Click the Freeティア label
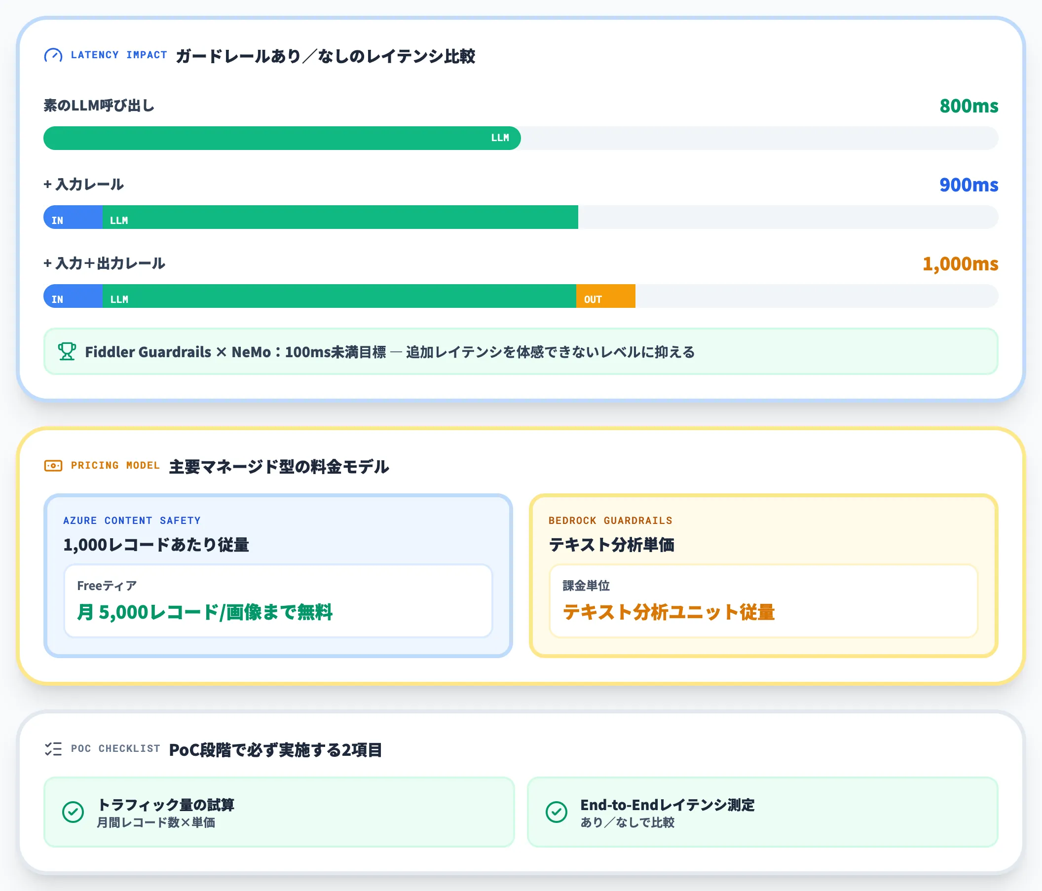The width and height of the screenshot is (1042, 891). pos(107,586)
